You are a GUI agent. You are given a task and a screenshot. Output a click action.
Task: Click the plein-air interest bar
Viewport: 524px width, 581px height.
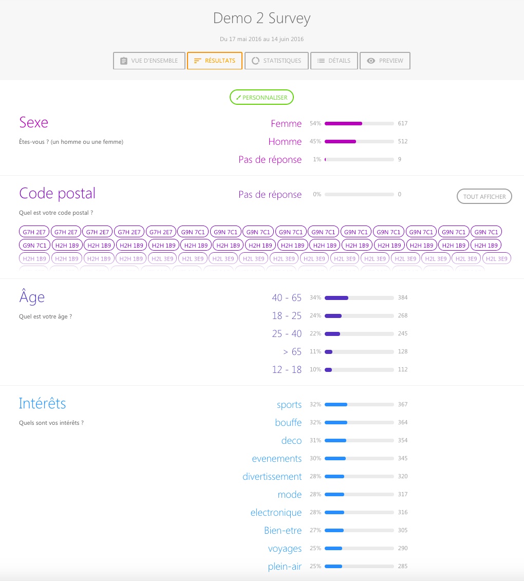pyautogui.click(x=359, y=566)
